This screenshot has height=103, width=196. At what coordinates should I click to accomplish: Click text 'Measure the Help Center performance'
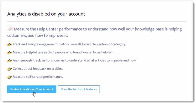[x=48, y=29]
